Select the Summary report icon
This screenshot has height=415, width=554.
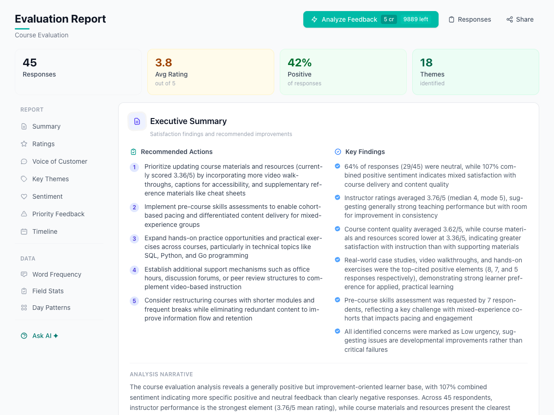tap(24, 126)
